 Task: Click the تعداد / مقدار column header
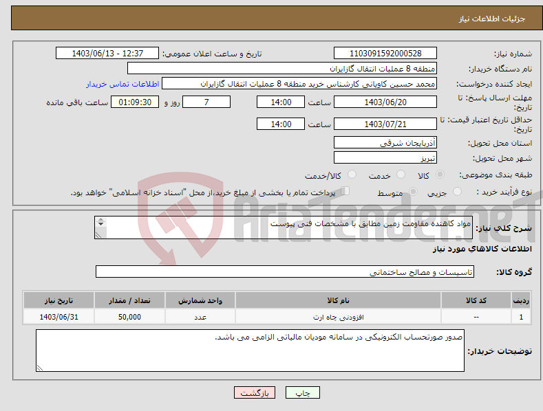click(129, 300)
